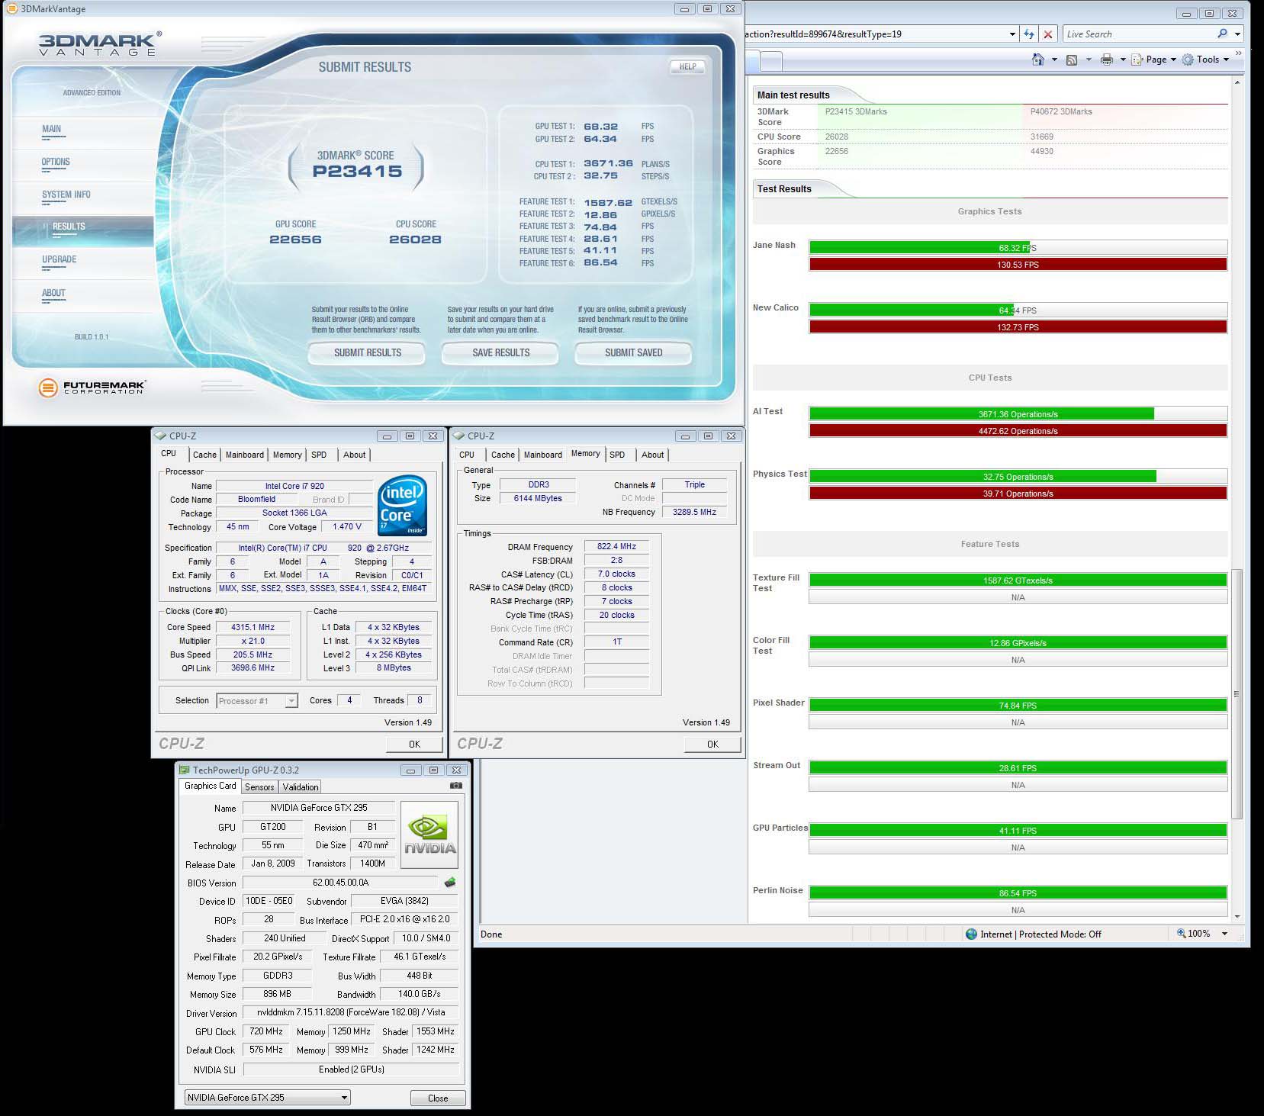Viewport: 1264px width, 1116px height.
Task: Click the Jane Nash green 68.32 FPS bar
Action: [x=919, y=247]
